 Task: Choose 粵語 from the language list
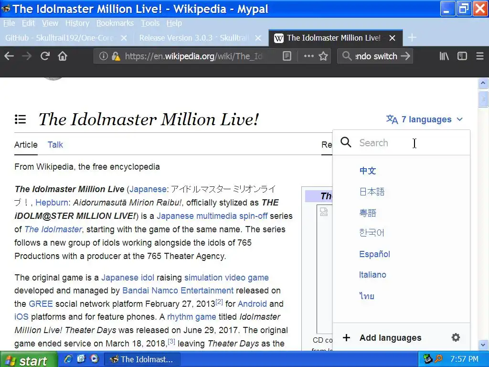[x=368, y=213]
